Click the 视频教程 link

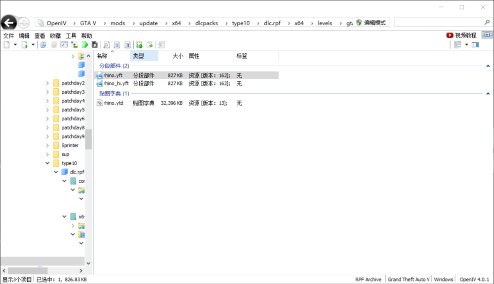(x=465, y=35)
